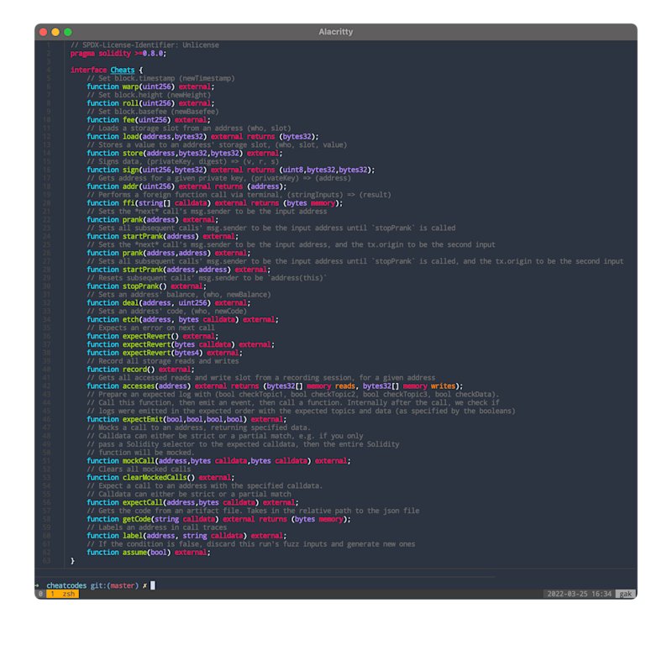Click the underlined 'Cheats' interface name
672x645 pixels.
coord(123,70)
